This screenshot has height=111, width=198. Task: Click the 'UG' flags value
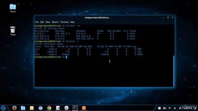[98, 34]
